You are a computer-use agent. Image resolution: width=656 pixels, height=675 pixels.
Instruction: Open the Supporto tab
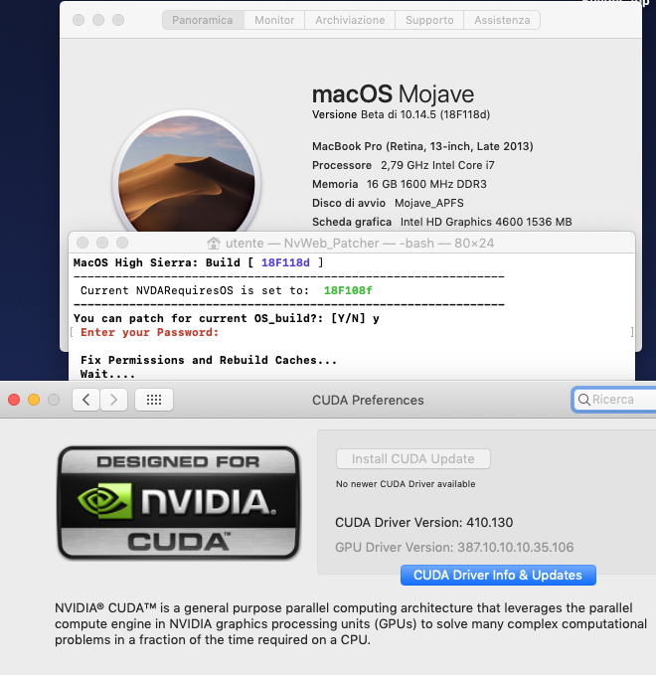pyautogui.click(x=429, y=20)
